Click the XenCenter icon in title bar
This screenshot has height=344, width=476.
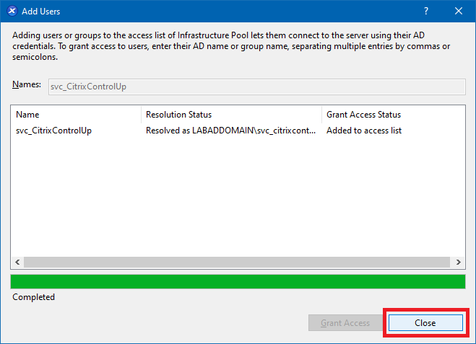(x=12, y=12)
